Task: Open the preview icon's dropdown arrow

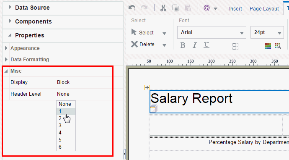Action: 215,9
